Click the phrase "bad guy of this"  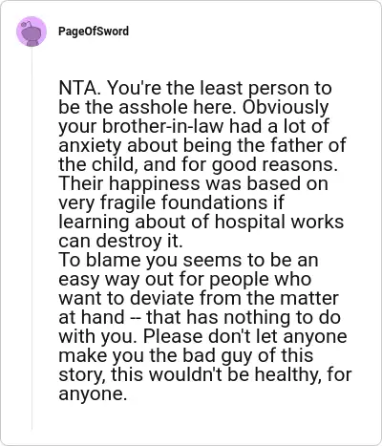click(x=248, y=355)
